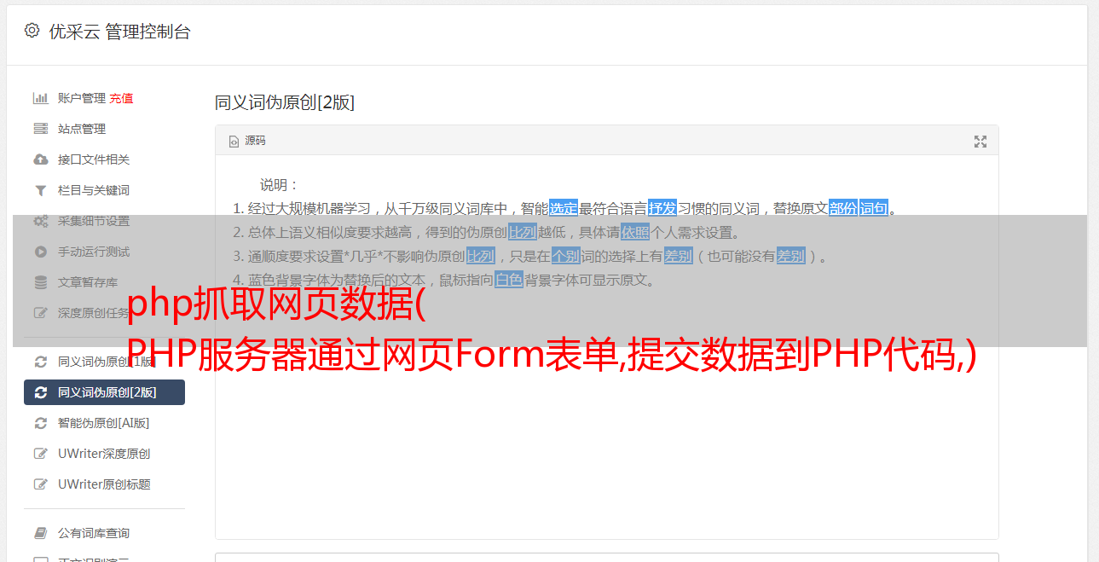The width and height of the screenshot is (1099, 562).
Task: Click the edit icon next to UWriter深度原创
Action: (x=40, y=454)
